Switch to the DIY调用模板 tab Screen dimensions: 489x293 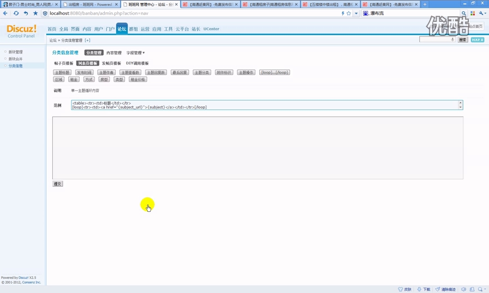(x=137, y=63)
